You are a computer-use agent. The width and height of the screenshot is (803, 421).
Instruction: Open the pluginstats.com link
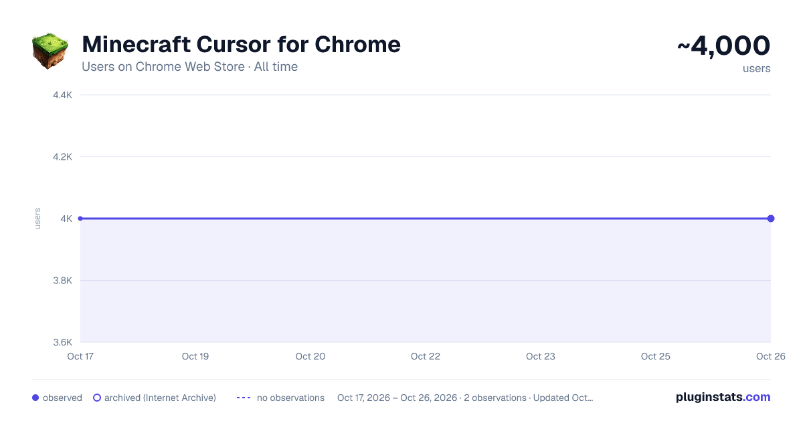pos(723,397)
